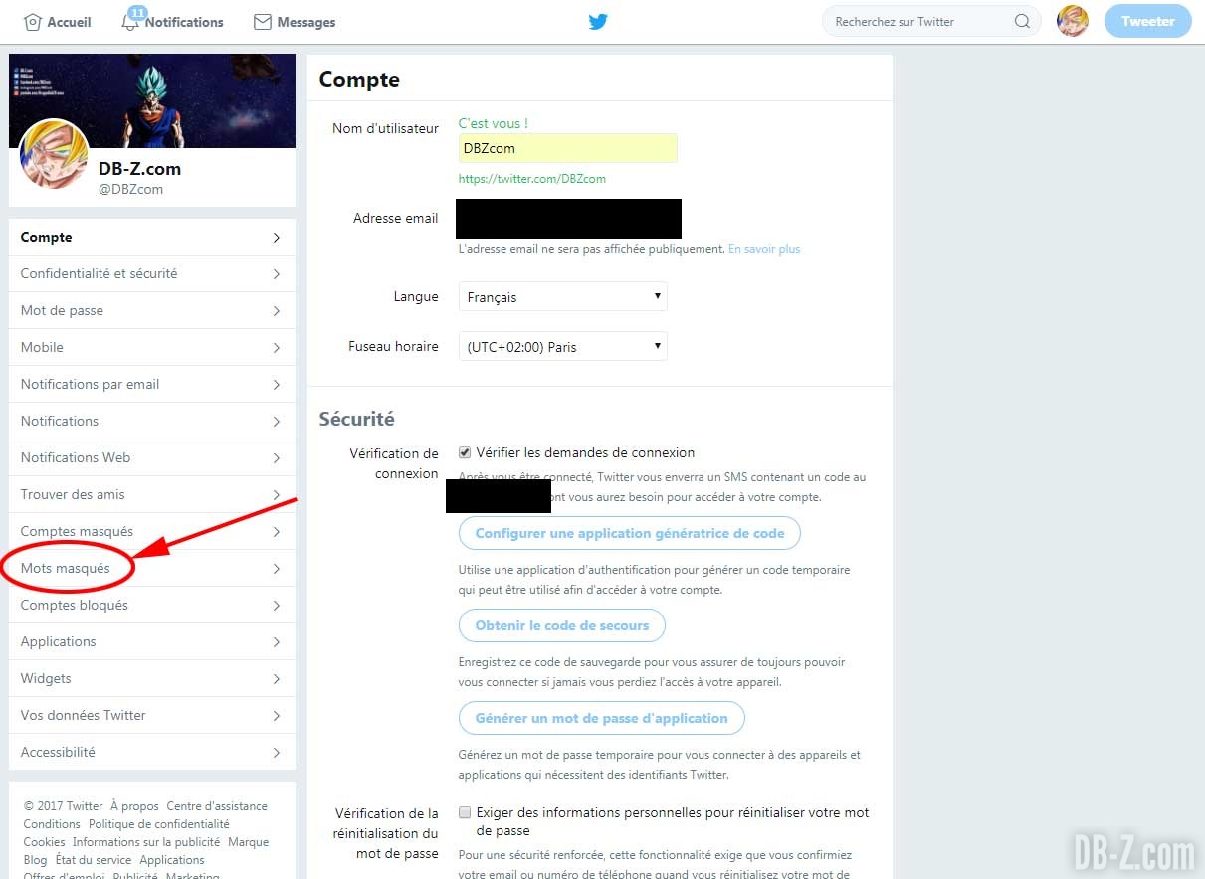Enable Exiger des informations personnelles checkbox
1205x879 pixels.
tap(465, 812)
